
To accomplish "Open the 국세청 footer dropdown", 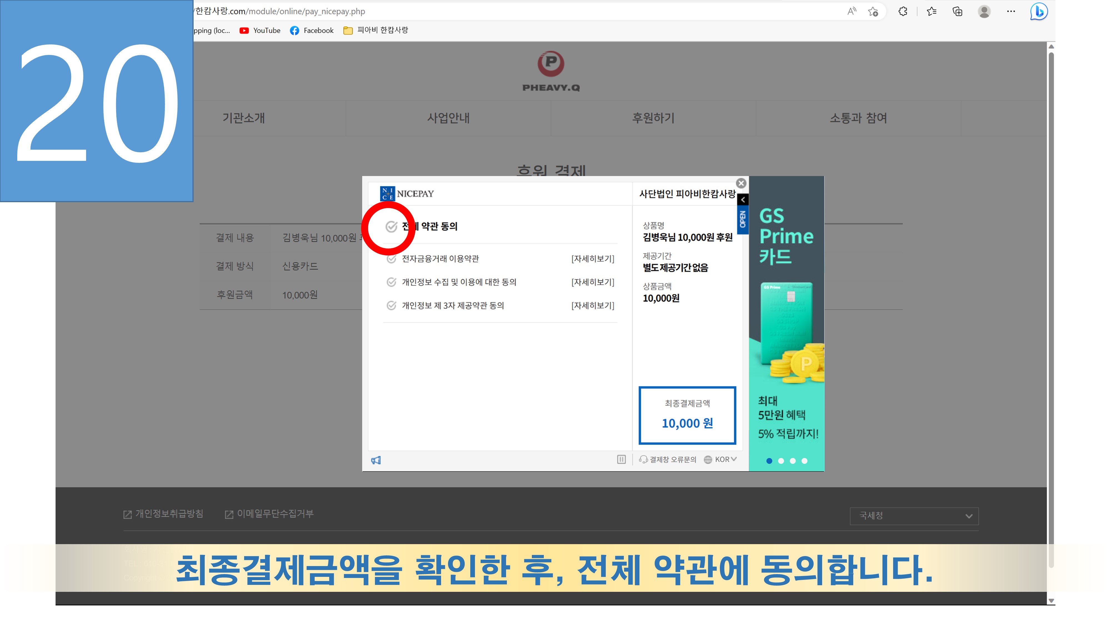I will pos(914,516).
